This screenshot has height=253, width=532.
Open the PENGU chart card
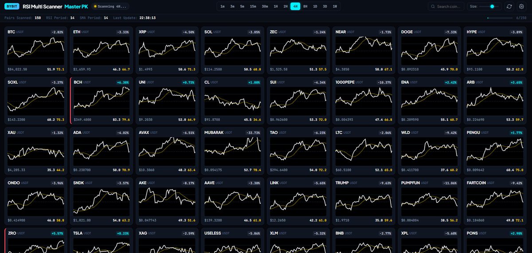pyautogui.click(x=495, y=151)
